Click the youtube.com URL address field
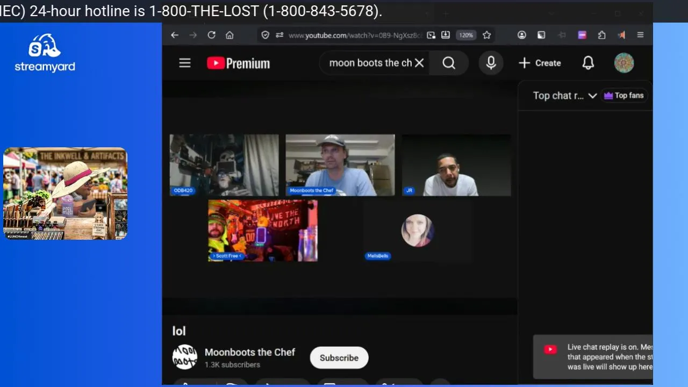Image resolution: width=688 pixels, height=387 pixels. (x=355, y=35)
